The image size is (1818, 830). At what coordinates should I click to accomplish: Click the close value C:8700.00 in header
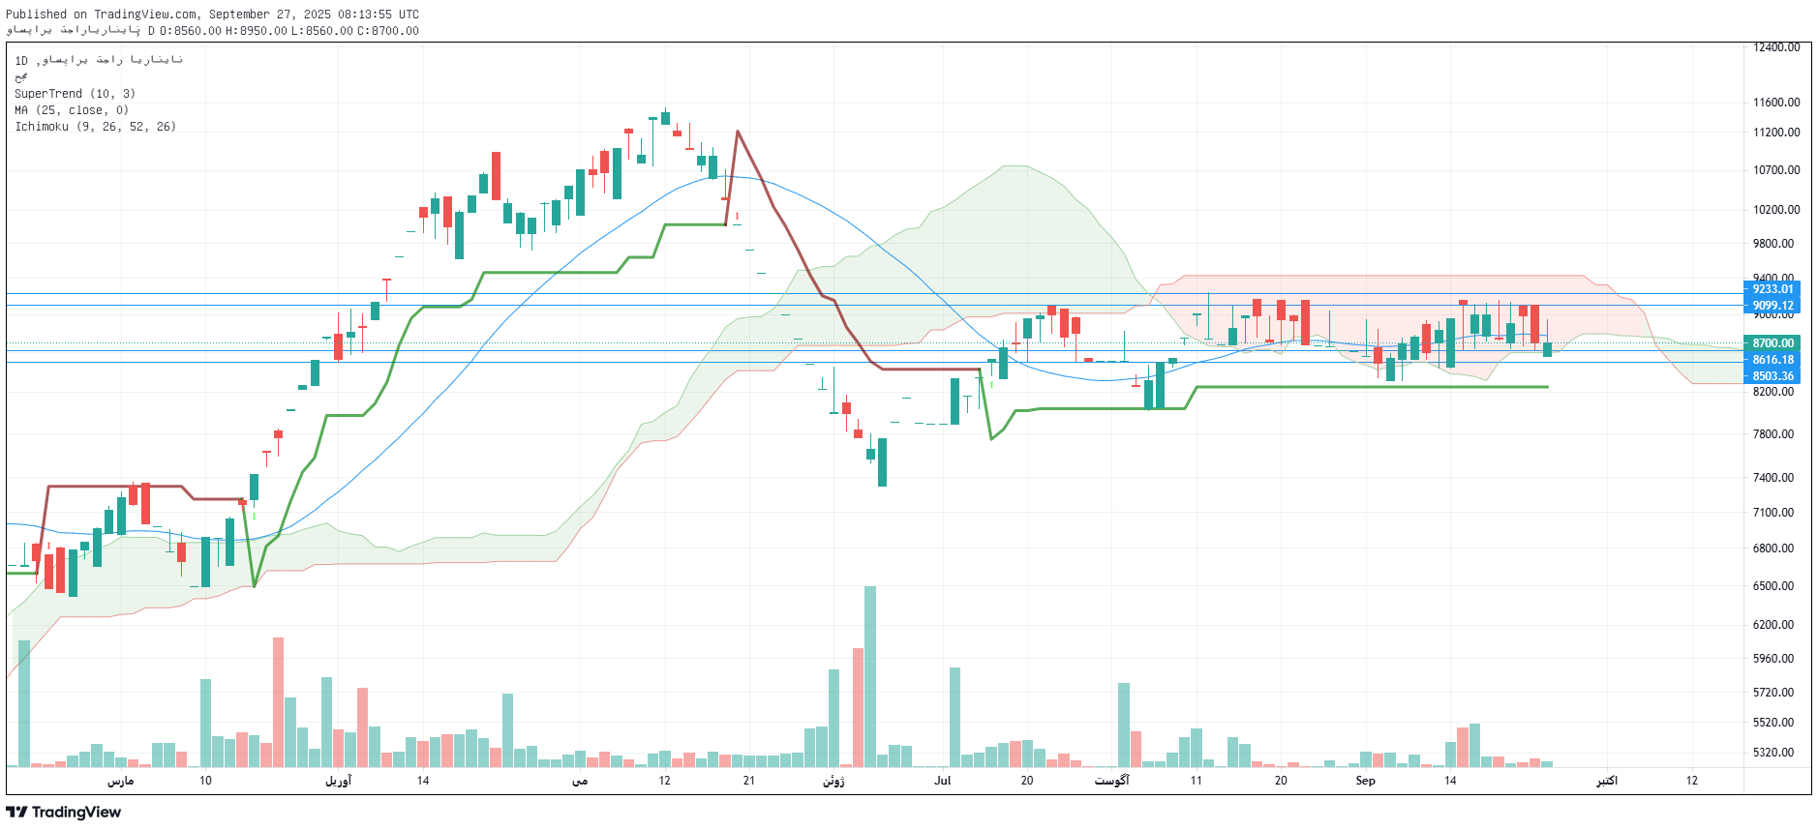point(388,31)
